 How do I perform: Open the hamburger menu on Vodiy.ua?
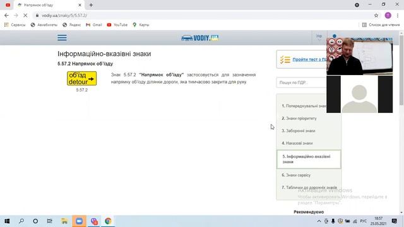(x=62, y=38)
